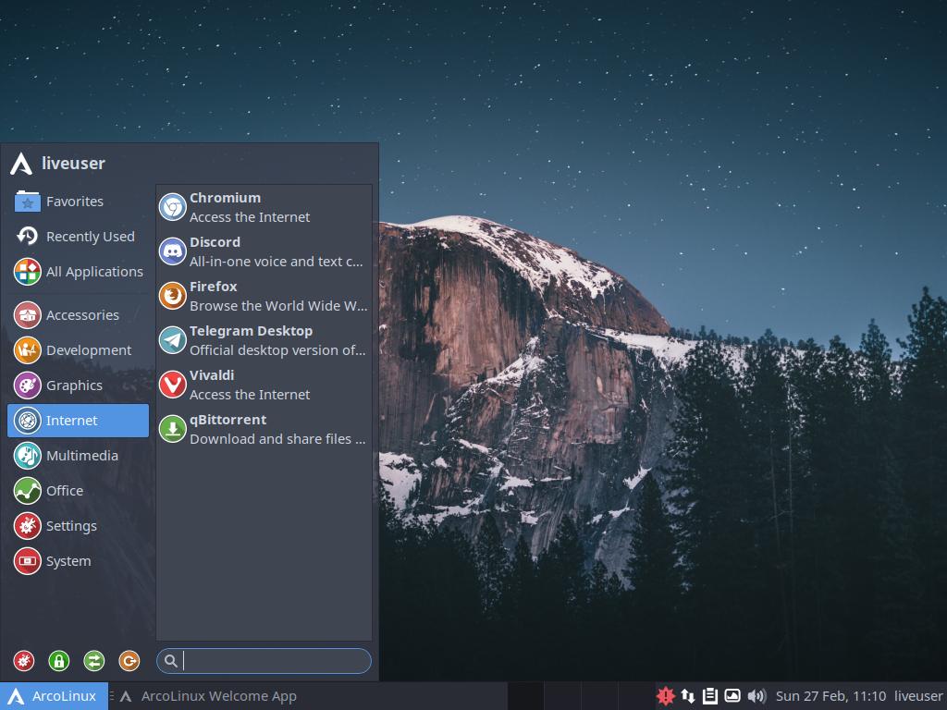This screenshot has width=947, height=710.
Task: Toggle the ArcoLinux menu button
Action: [x=54, y=696]
